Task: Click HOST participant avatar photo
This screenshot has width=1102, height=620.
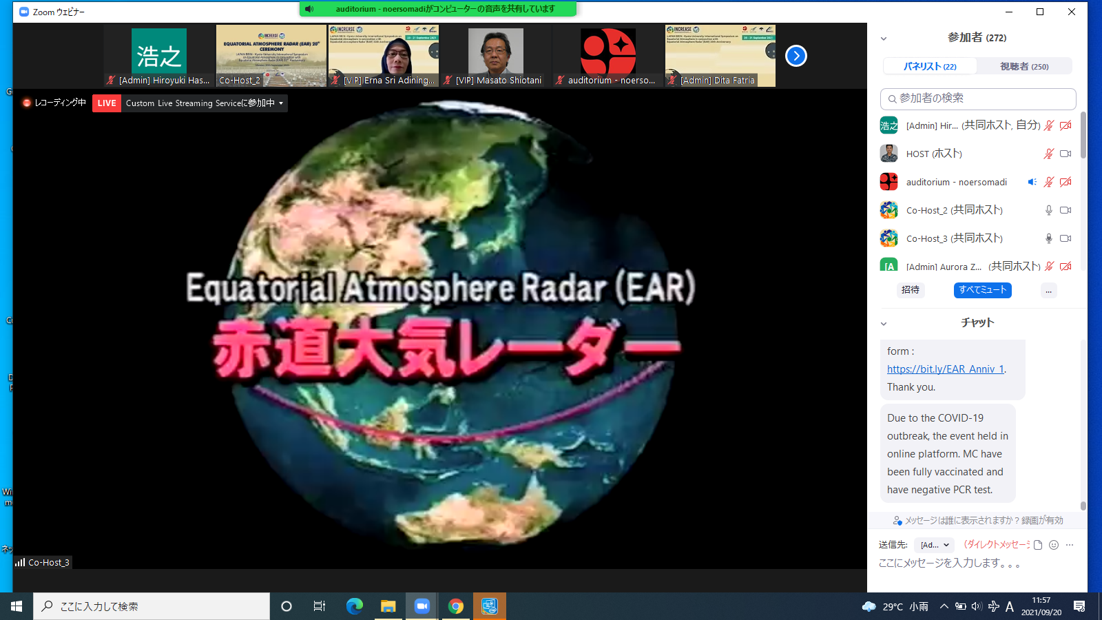Action: click(888, 154)
